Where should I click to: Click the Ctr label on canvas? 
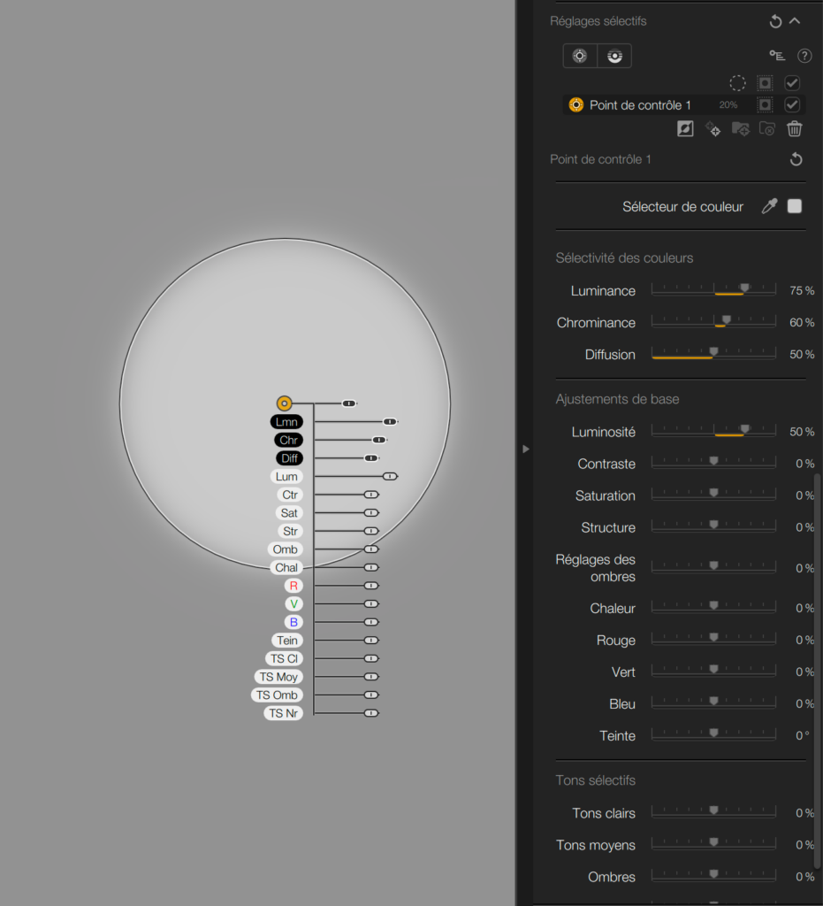point(290,495)
